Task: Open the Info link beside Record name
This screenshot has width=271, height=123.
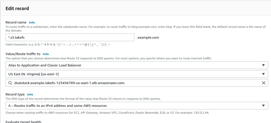Action: click(32, 22)
